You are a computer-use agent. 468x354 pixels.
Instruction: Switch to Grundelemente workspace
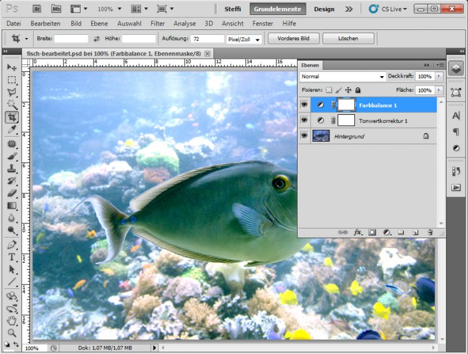(278, 9)
